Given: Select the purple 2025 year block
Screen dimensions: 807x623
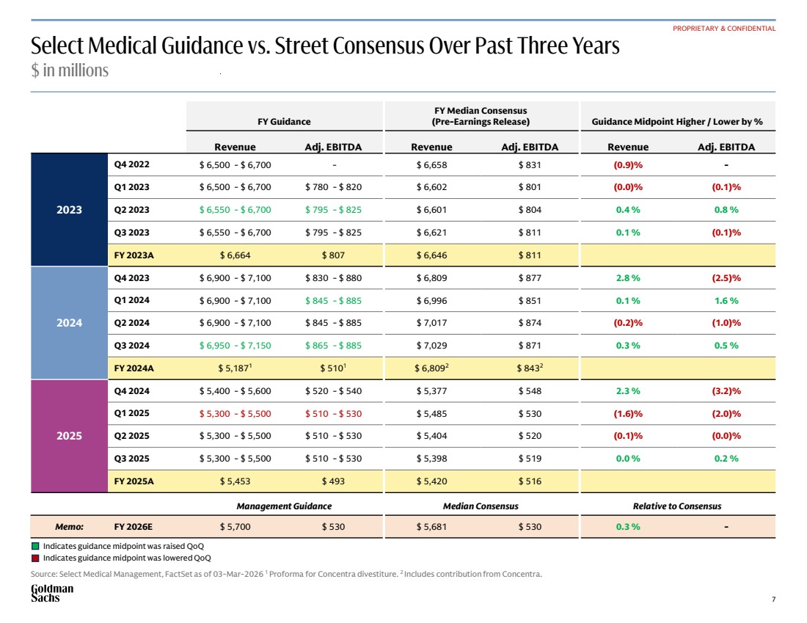Looking at the screenshot, I should (70, 436).
